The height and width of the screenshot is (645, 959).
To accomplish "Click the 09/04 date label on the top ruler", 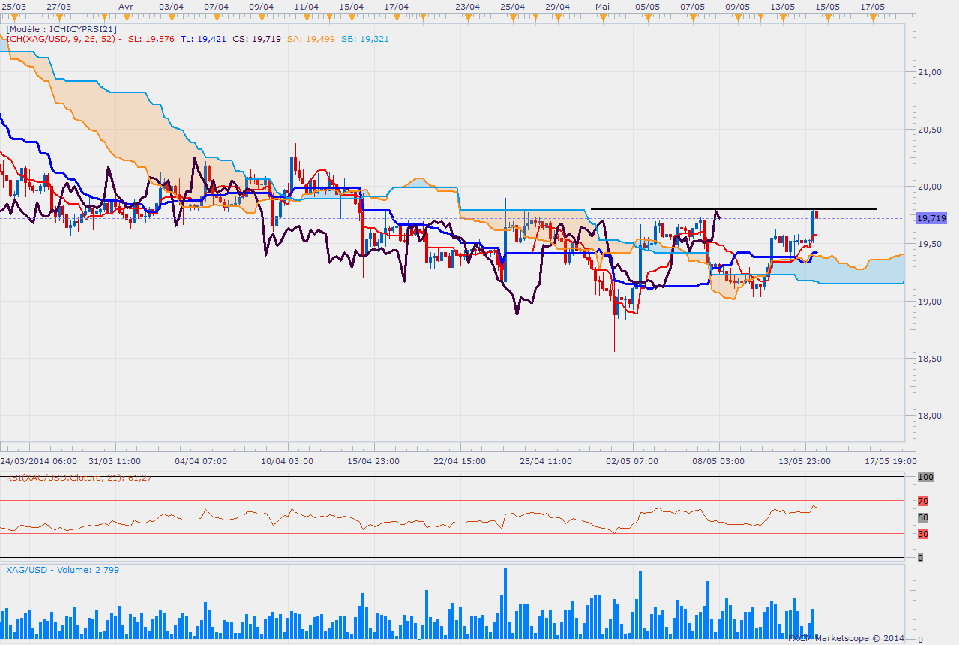I will (261, 6).
